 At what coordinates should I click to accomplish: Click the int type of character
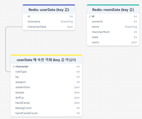pyautogui.click(x=78, y=67)
